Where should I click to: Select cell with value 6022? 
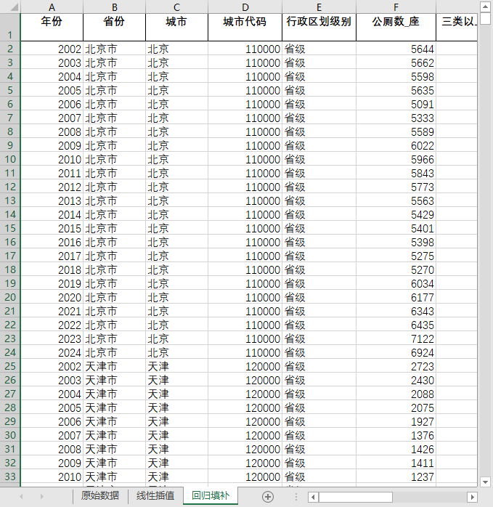pos(396,145)
